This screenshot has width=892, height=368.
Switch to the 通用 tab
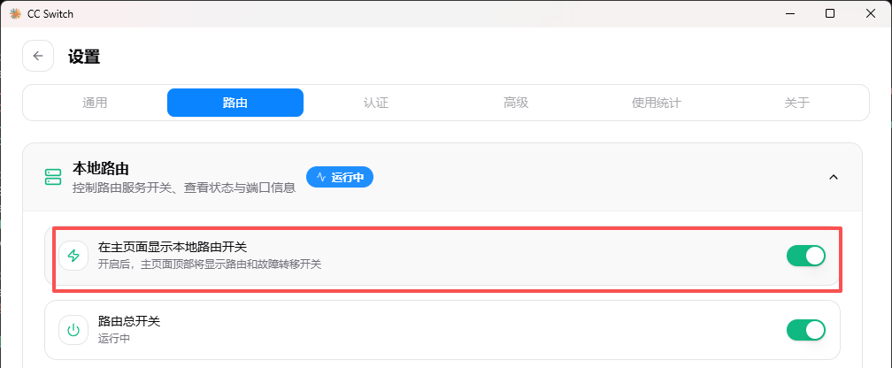pos(95,103)
